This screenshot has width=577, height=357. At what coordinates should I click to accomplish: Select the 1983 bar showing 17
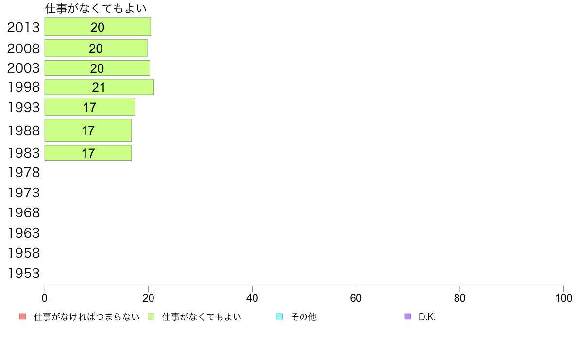pyautogui.click(x=88, y=153)
